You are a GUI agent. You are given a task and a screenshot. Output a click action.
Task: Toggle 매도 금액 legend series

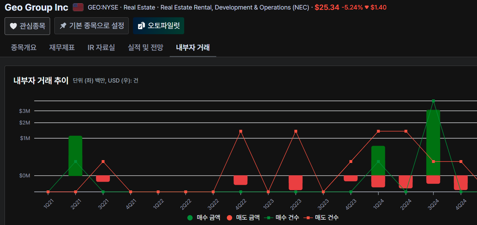(x=243, y=218)
